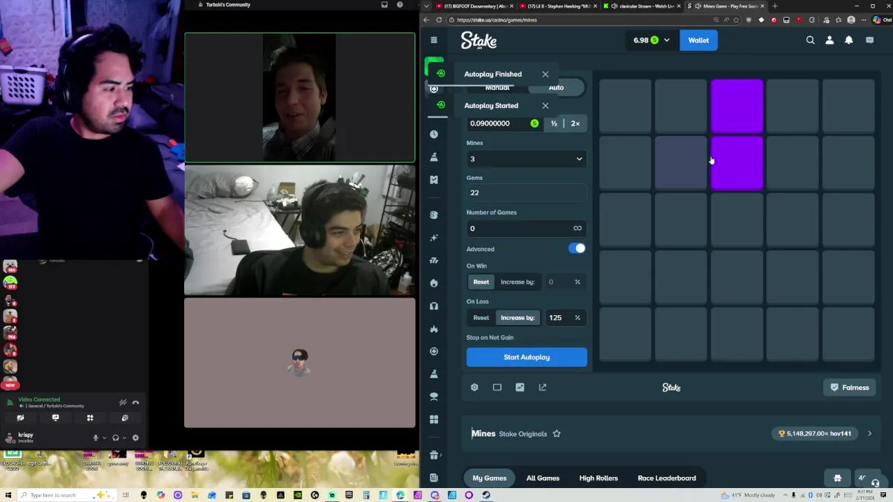Click the infinity icon in Number of Games

[x=578, y=229]
